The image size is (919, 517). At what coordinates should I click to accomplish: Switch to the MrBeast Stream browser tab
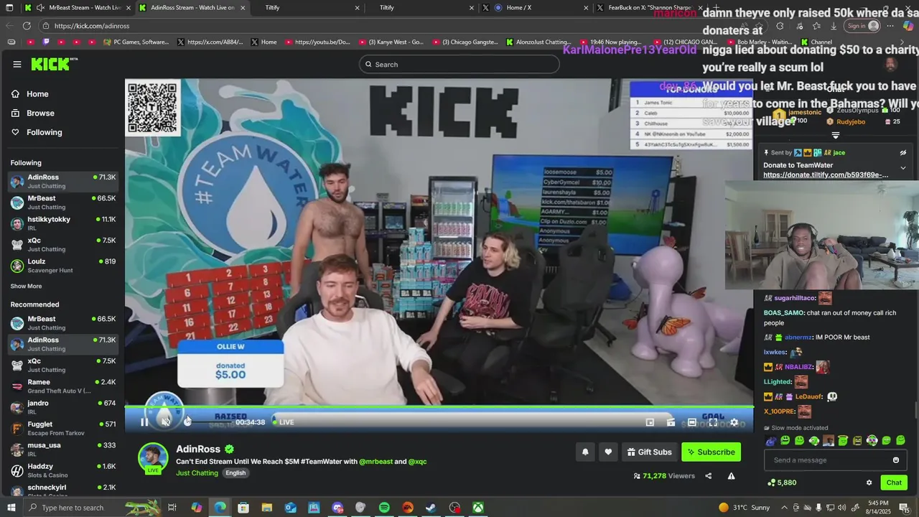tap(77, 7)
